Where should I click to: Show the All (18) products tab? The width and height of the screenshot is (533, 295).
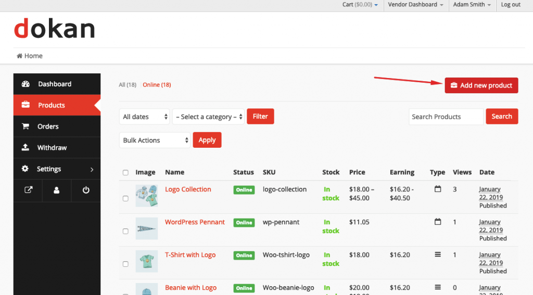point(128,85)
